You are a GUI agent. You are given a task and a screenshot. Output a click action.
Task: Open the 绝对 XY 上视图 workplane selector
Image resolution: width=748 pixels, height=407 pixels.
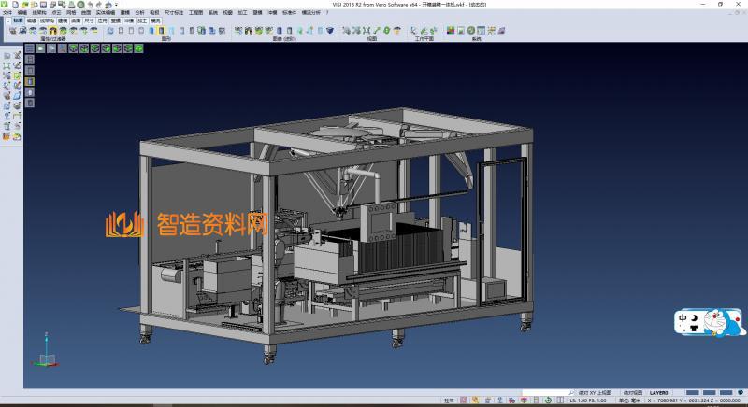594,393
